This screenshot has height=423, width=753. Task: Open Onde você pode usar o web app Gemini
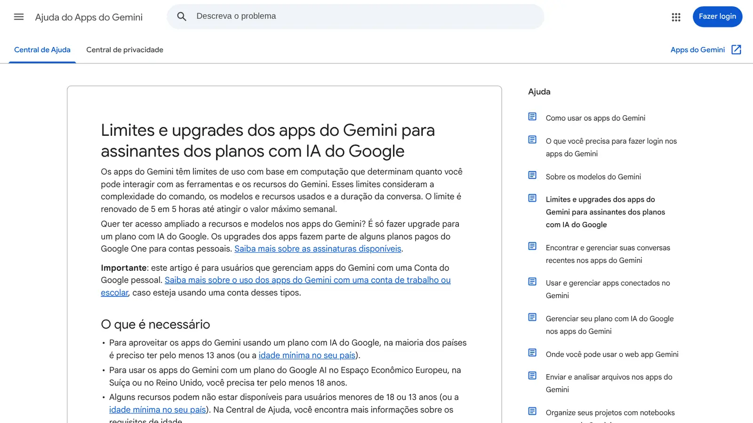click(612, 354)
